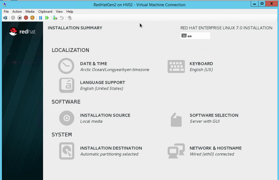Turn off the VM with the stop icon
This screenshot has height=180, width=279.
[x=20, y=18]
